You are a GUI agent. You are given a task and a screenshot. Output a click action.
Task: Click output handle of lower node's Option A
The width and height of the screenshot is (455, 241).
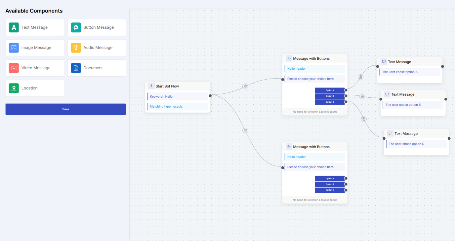346,178
